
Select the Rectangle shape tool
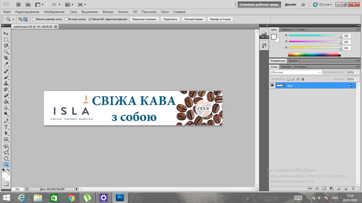[x=6, y=139]
